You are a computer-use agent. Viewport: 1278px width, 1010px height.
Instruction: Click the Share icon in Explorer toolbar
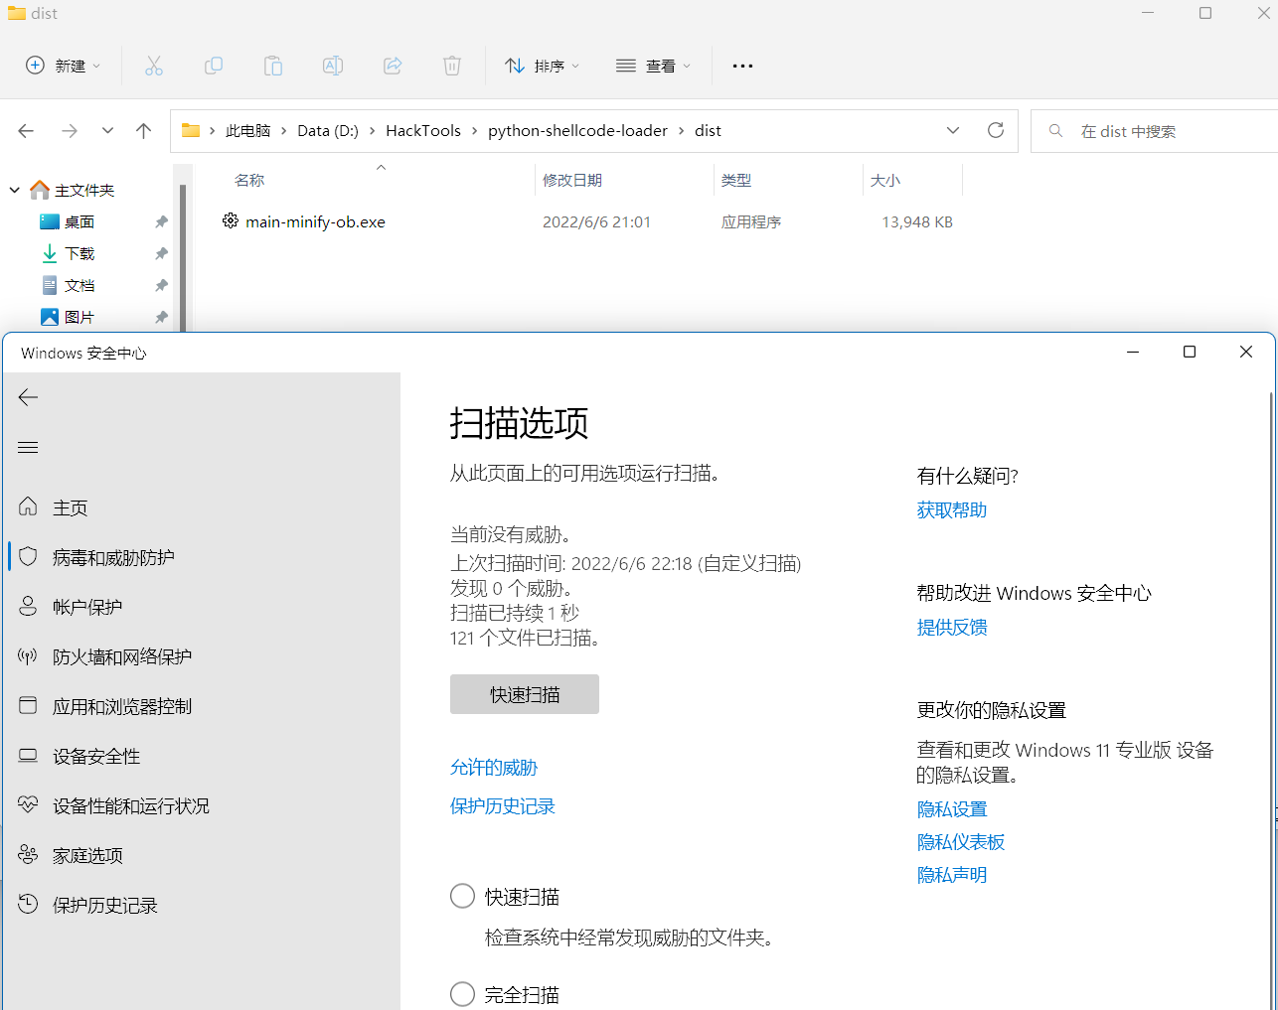point(393,66)
